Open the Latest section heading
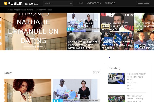154x102 pixels. [x=8, y=73]
